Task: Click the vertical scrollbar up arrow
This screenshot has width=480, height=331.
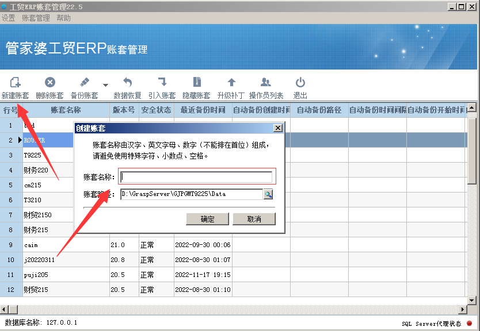Action: pyautogui.click(x=472, y=107)
